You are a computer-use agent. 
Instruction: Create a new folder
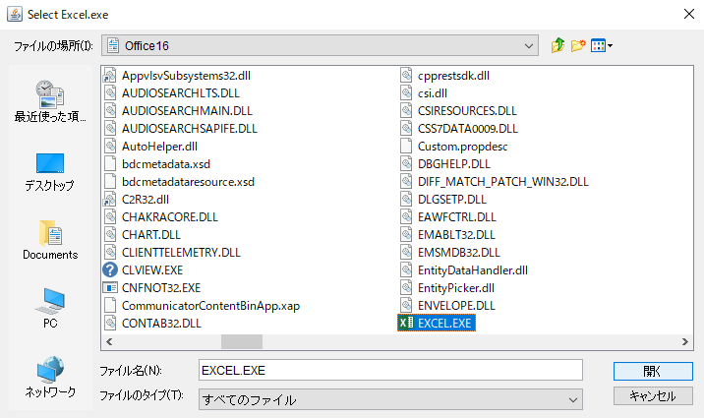click(x=578, y=45)
